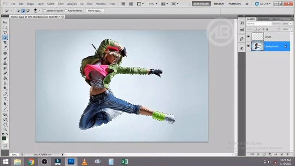Click the Refine Edge button
The height and width of the screenshot is (166, 295).
(94, 11)
